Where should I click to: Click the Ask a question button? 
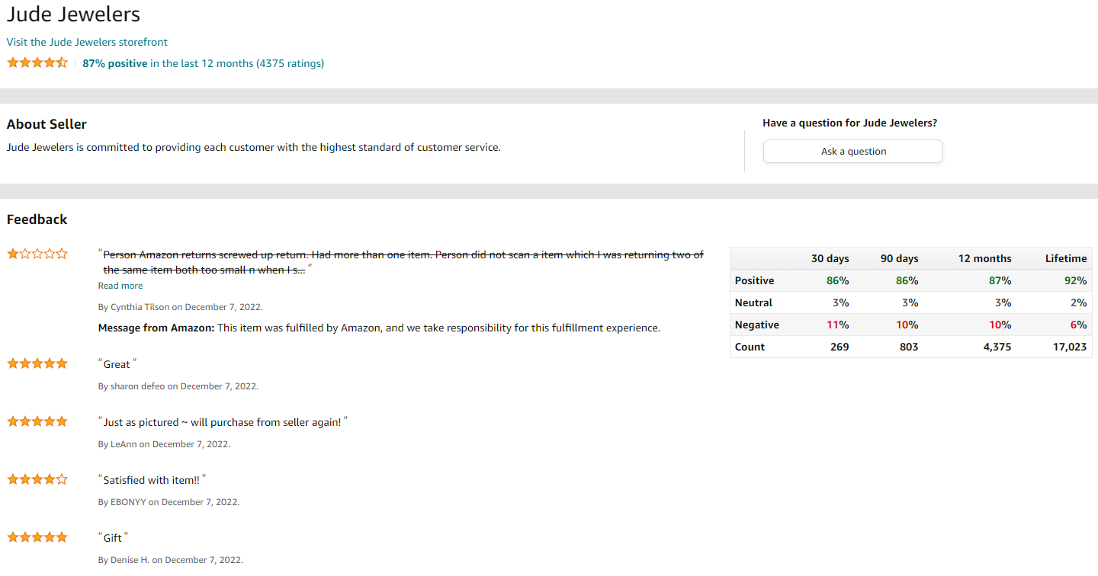(x=853, y=151)
